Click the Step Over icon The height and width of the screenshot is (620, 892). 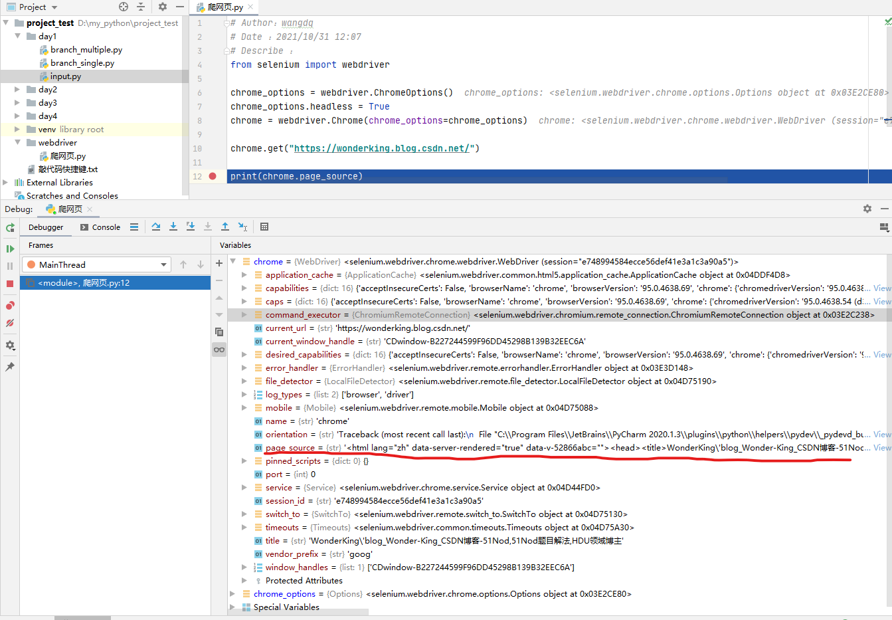pos(156,227)
